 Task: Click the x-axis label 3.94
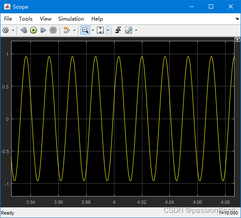coord(30,202)
